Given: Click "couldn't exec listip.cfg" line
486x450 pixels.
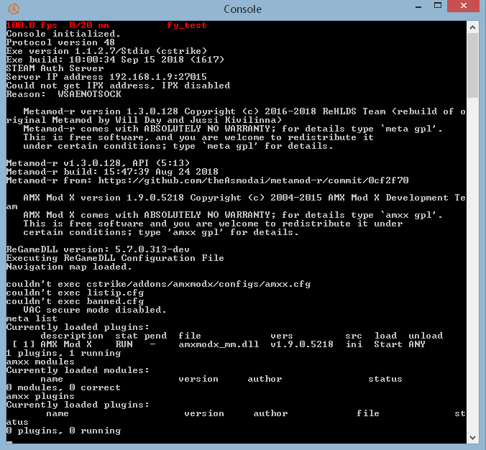Looking at the screenshot, I should (x=75, y=293).
